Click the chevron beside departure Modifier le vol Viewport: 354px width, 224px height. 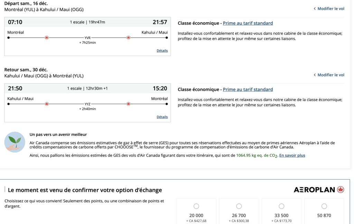(315, 9)
